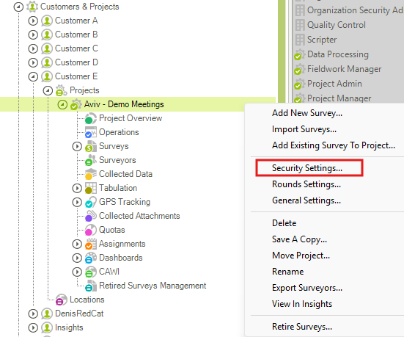Click the Retired Surveys Management icon
The width and height of the screenshot is (404, 337).
tap(90, 286)
